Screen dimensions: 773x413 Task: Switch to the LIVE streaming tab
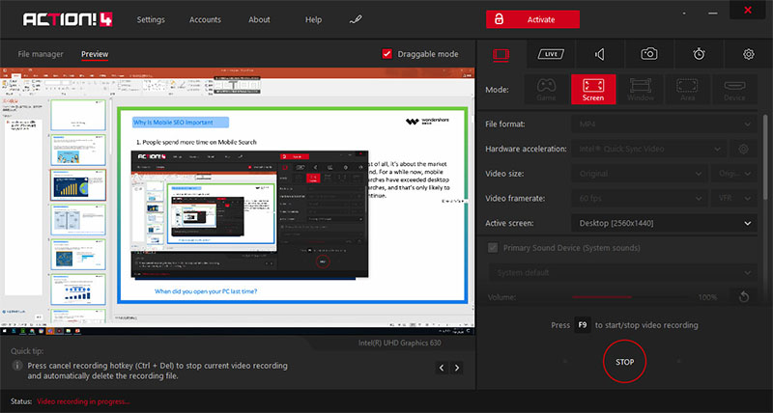[551, 54]
